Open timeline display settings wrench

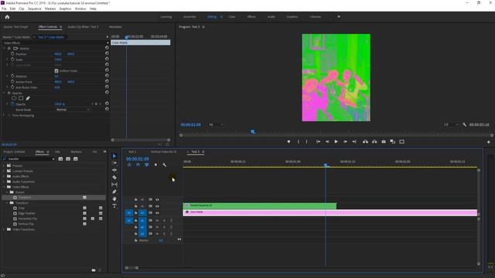click(165, 164)
